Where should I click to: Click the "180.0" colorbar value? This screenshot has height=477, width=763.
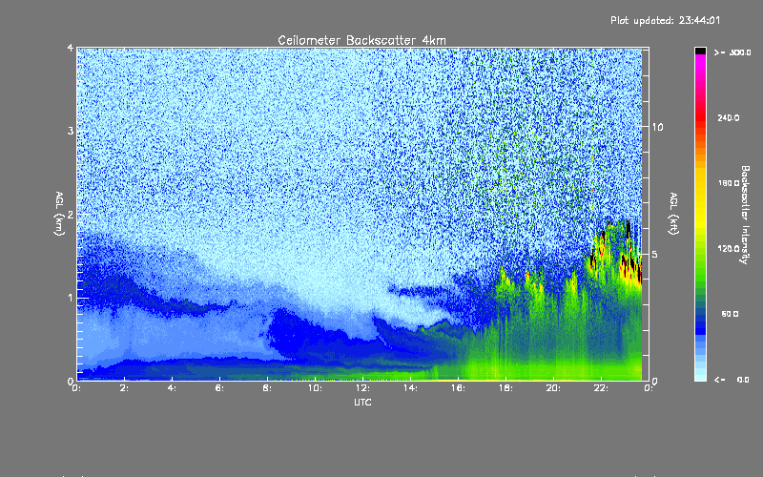click(729, 183)
